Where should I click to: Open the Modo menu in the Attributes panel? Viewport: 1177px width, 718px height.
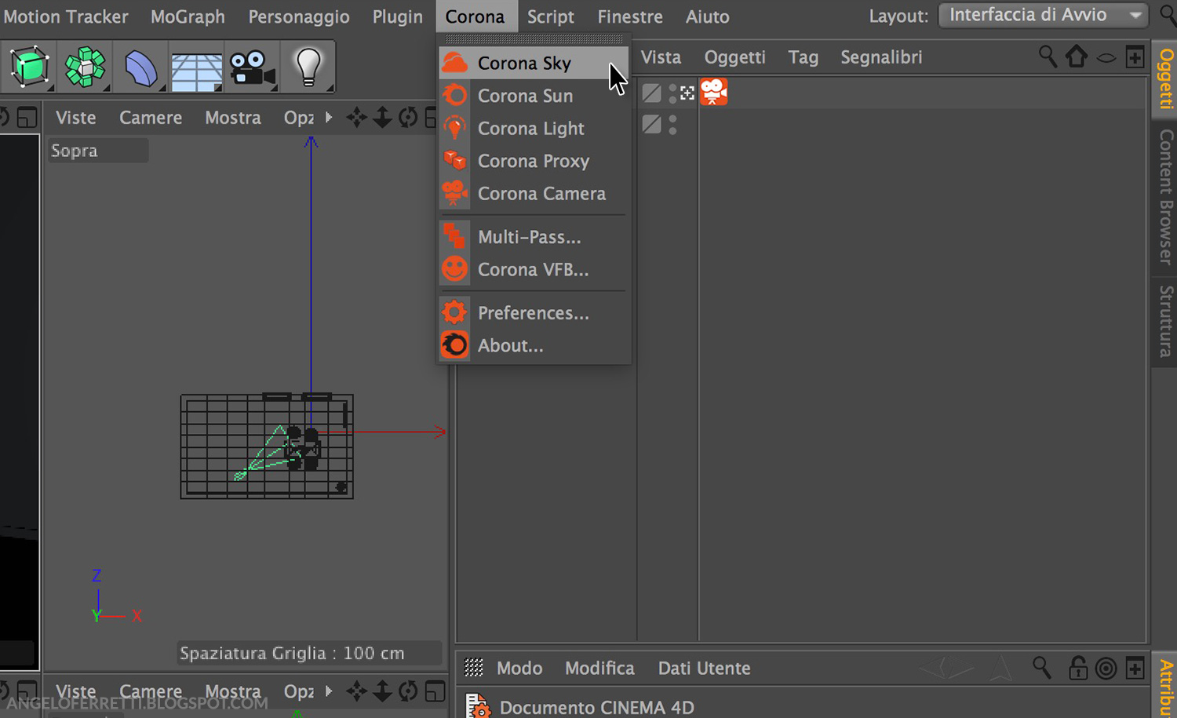[x=519, y=669]
